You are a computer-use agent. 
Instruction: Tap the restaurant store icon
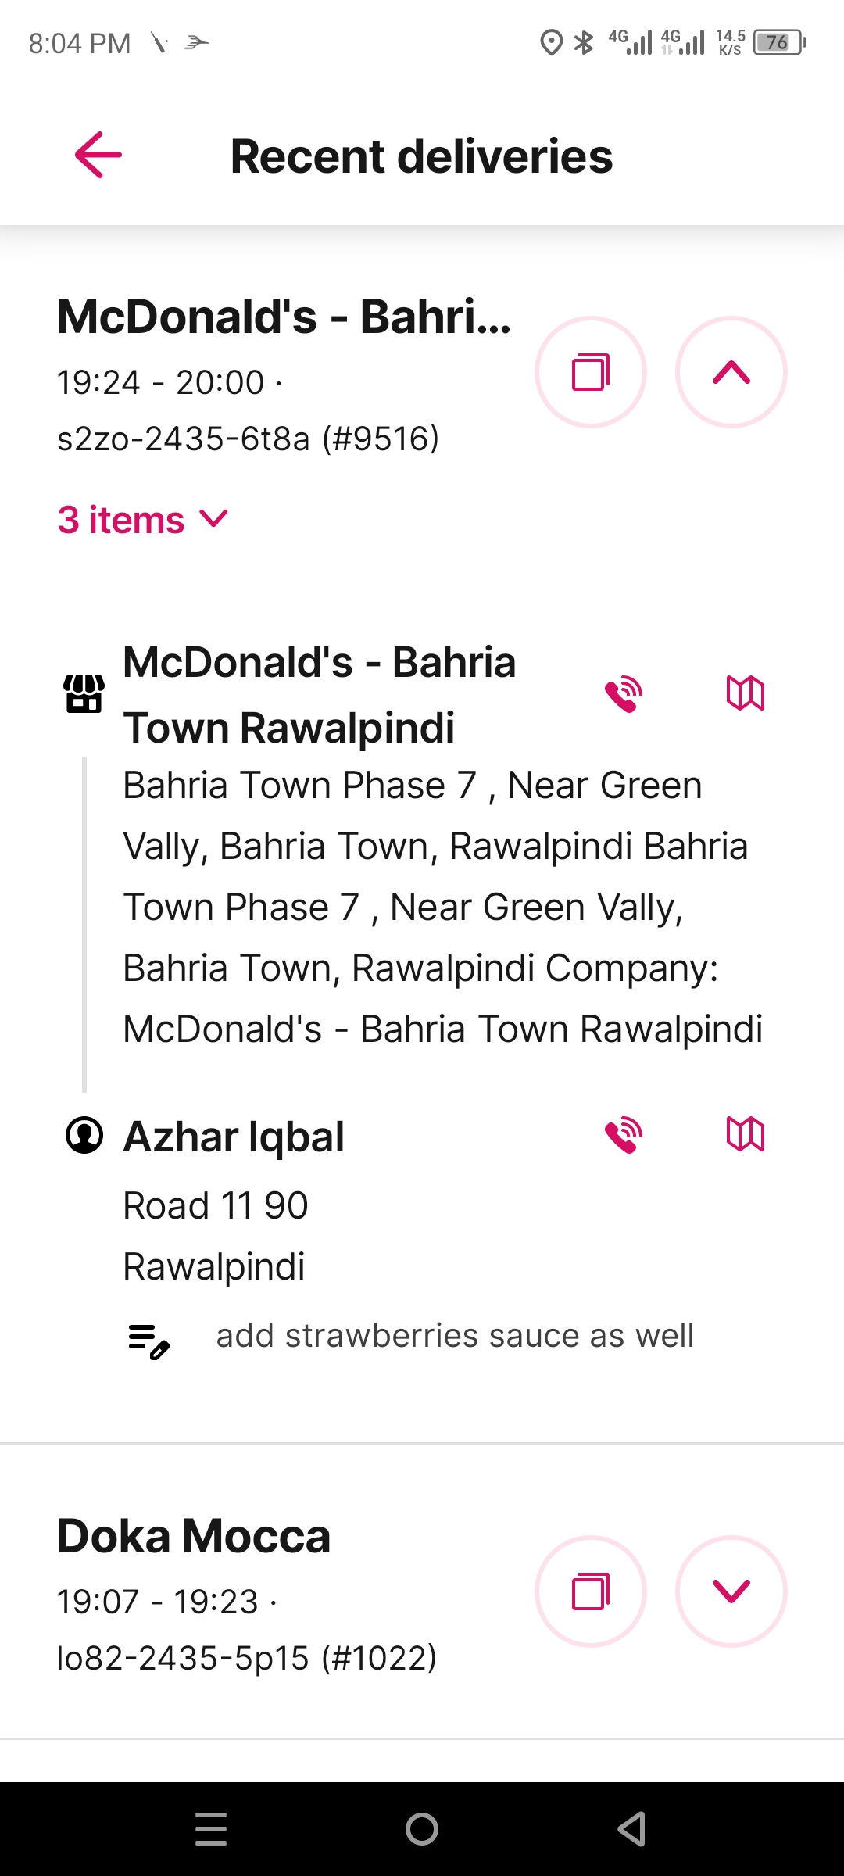tap(84, 693)
